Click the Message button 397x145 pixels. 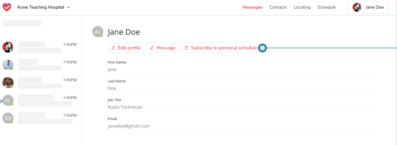tap(162, 48)
